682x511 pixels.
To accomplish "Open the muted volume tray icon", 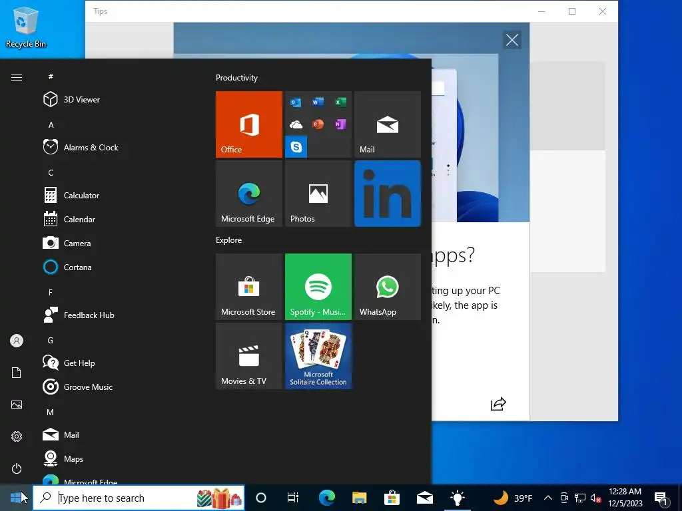I will (595, 498).
